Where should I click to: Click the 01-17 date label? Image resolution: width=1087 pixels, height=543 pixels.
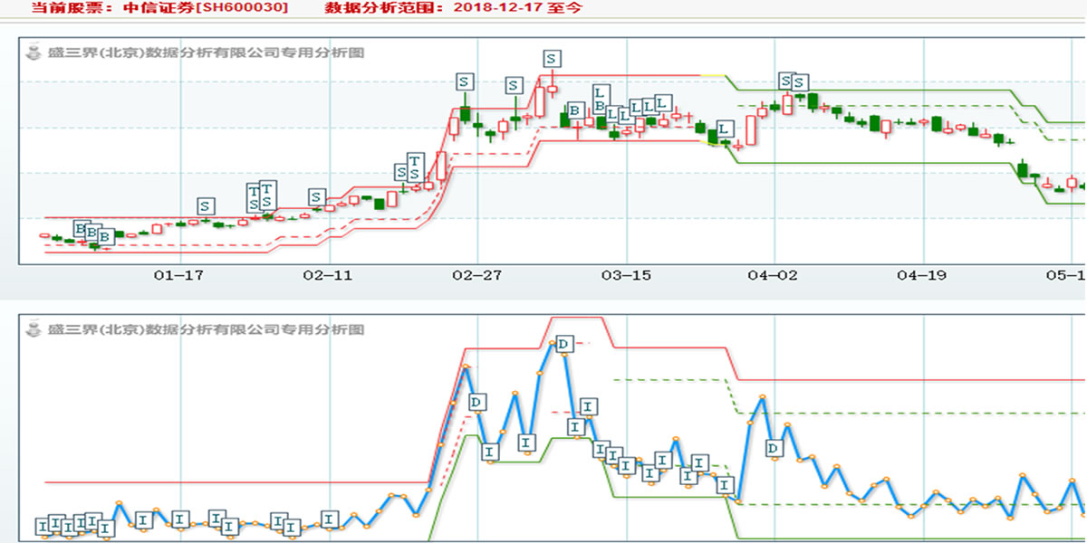point(179,275)
